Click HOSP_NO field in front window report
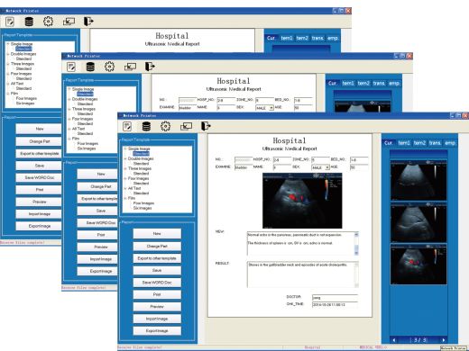Screen dimensions: 469x351 click(282, 160)
